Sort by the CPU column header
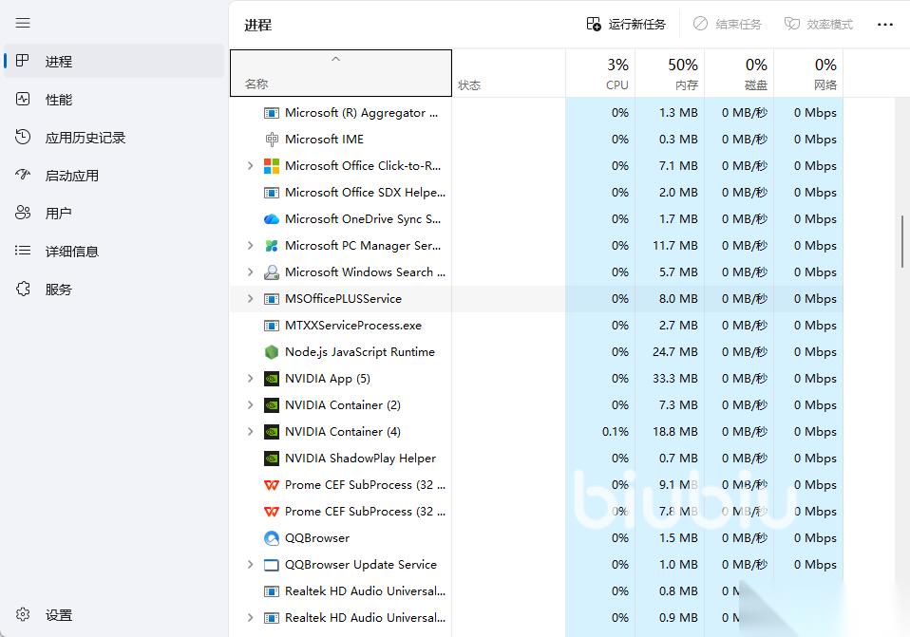The width and height of the screenshot is (910, 637). tap(600, 73)
